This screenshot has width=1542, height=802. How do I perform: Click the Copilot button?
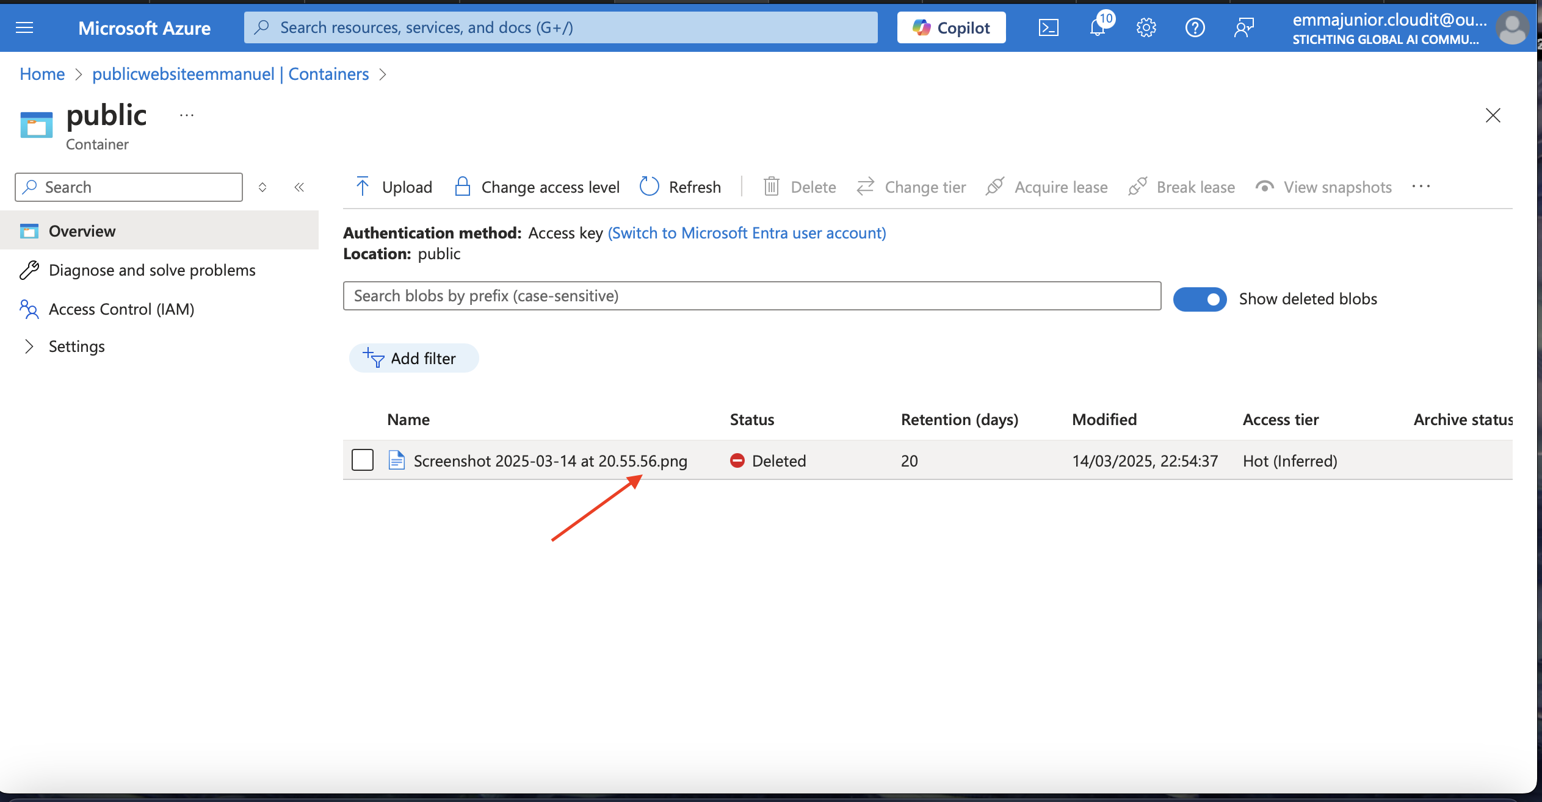tap(951, 27)
